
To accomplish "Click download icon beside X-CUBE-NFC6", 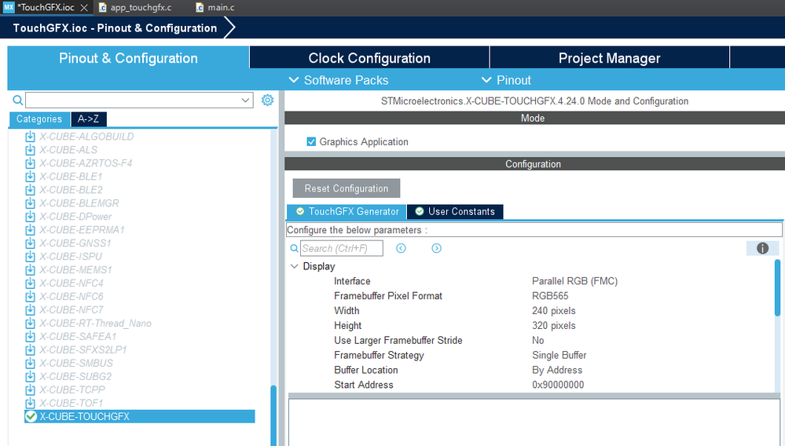I will (30, 297).
